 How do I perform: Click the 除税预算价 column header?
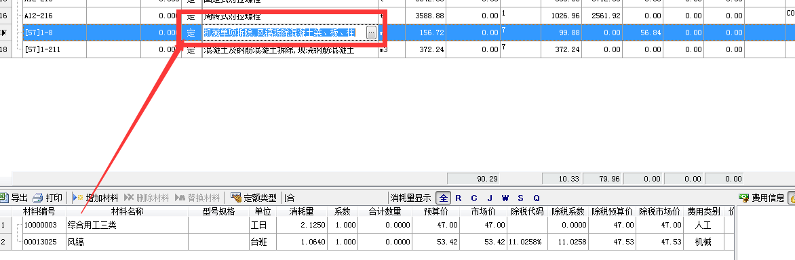click(x=612, y=211)
